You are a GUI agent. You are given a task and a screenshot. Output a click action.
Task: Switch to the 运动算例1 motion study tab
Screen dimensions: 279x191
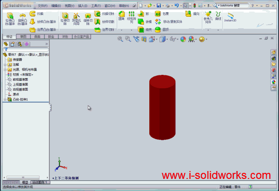tap(40, 182)
